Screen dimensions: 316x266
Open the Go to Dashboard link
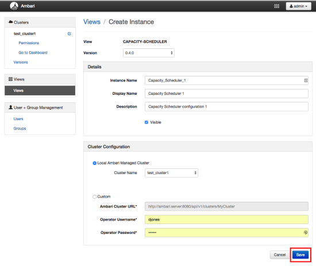tap(33, 53)
